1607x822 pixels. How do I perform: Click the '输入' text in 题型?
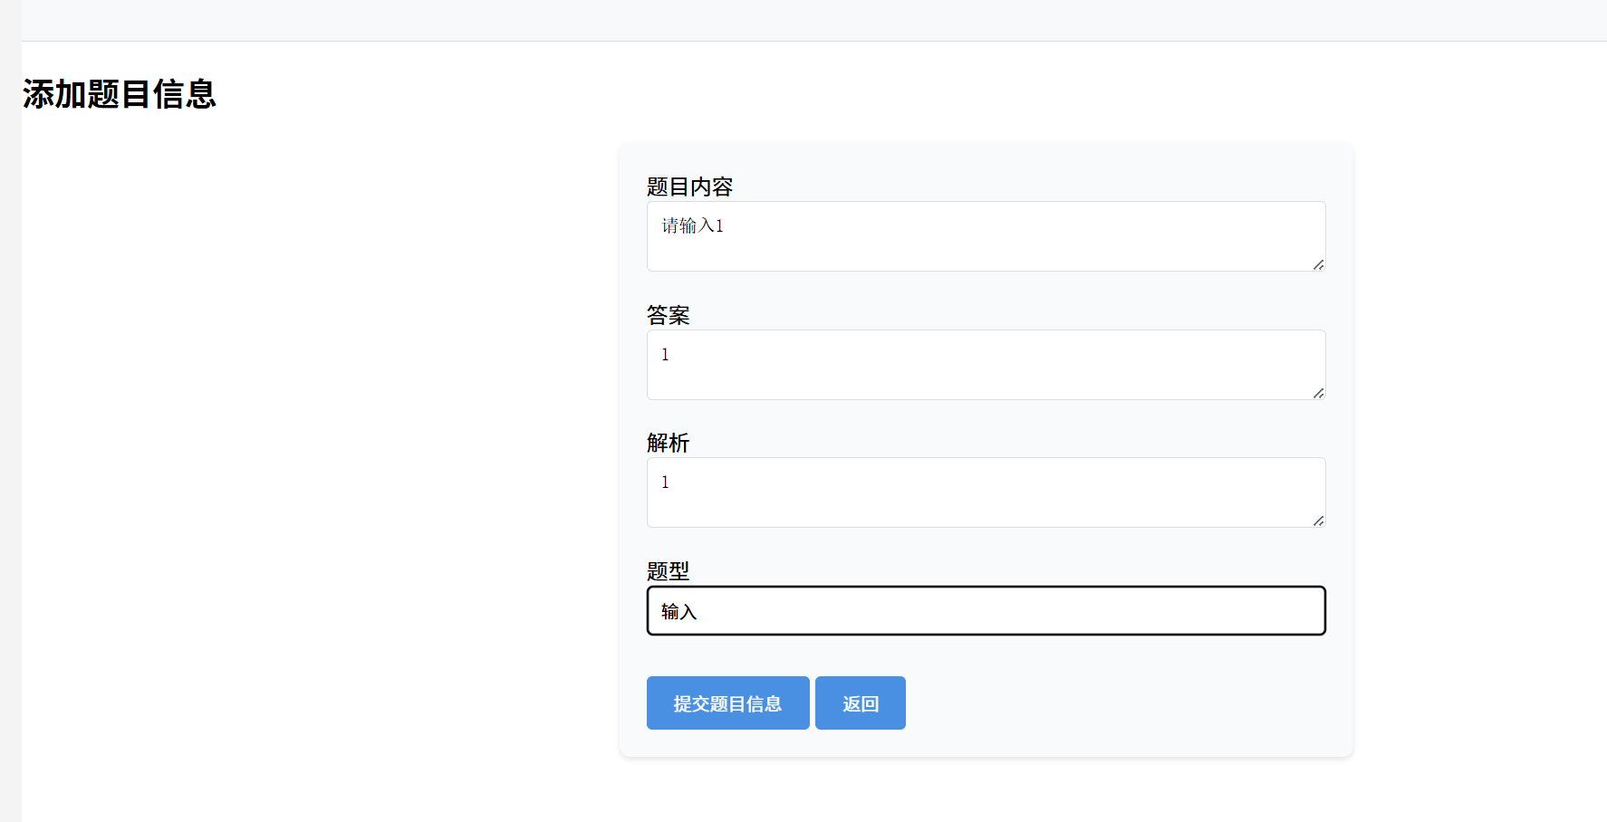point(678,612)
